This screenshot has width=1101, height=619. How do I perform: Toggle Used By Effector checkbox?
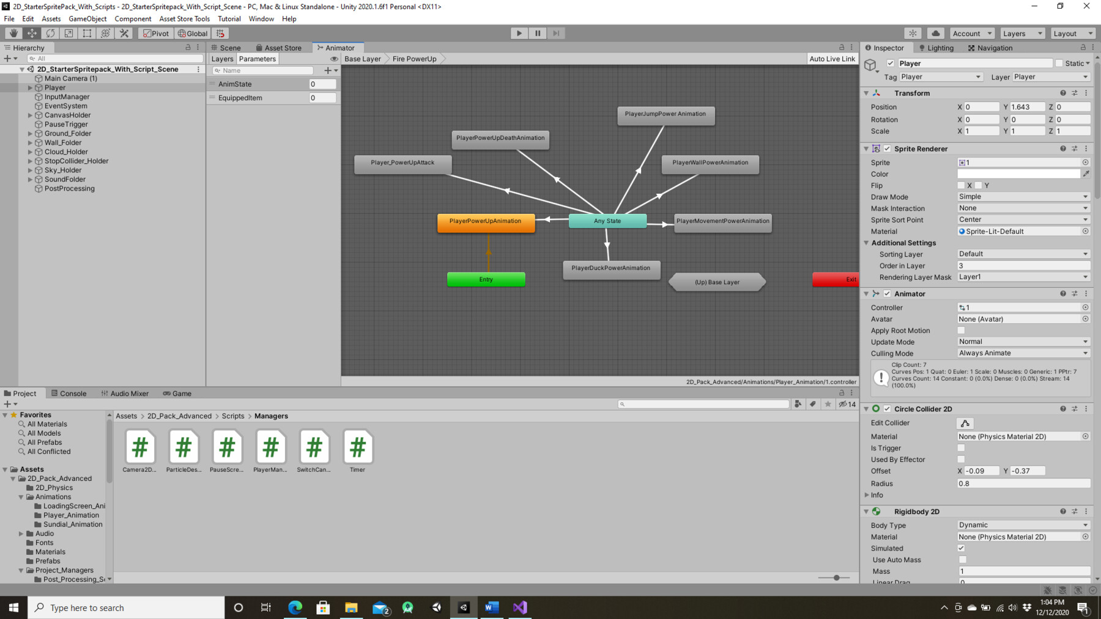pos(961,460)
